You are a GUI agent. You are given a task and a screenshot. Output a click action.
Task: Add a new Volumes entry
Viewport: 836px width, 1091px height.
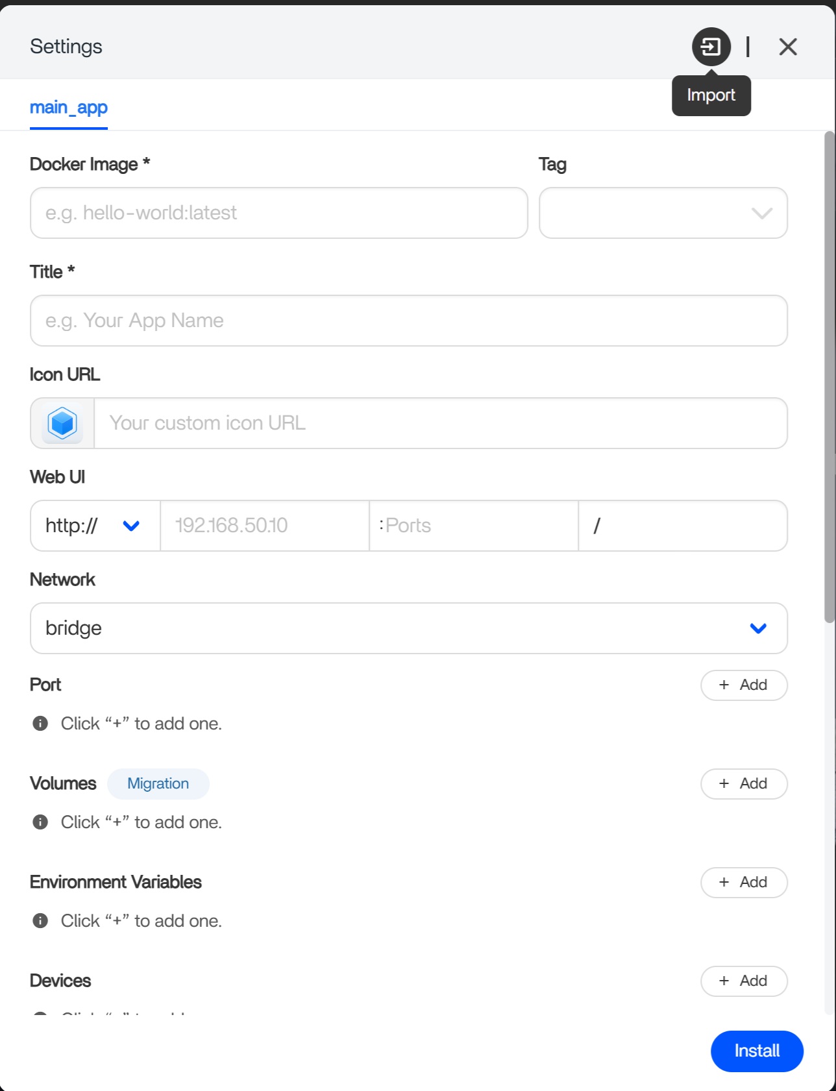pyautogui.click(x=744, y=783)
